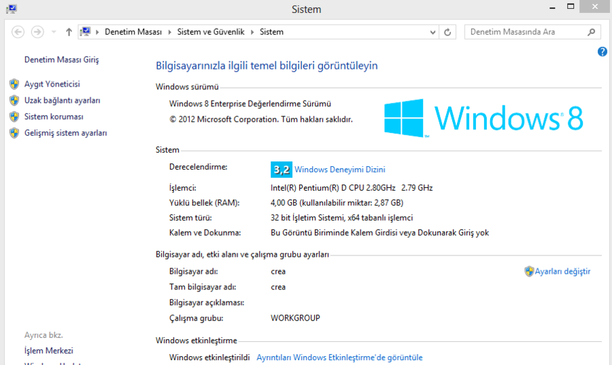Expand the chevron after Denetim Masası

(x=170, y=32)
